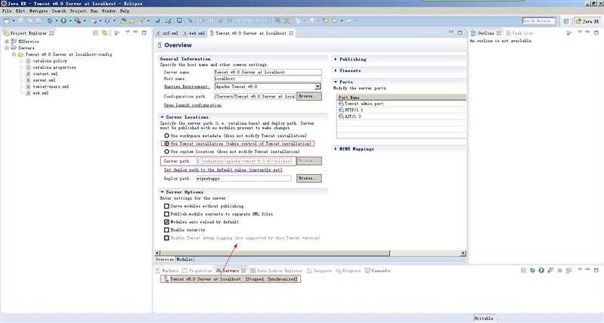Click the HTTP/1.1 port row icon
Viewport: 604px width, 323px height.
341,110
